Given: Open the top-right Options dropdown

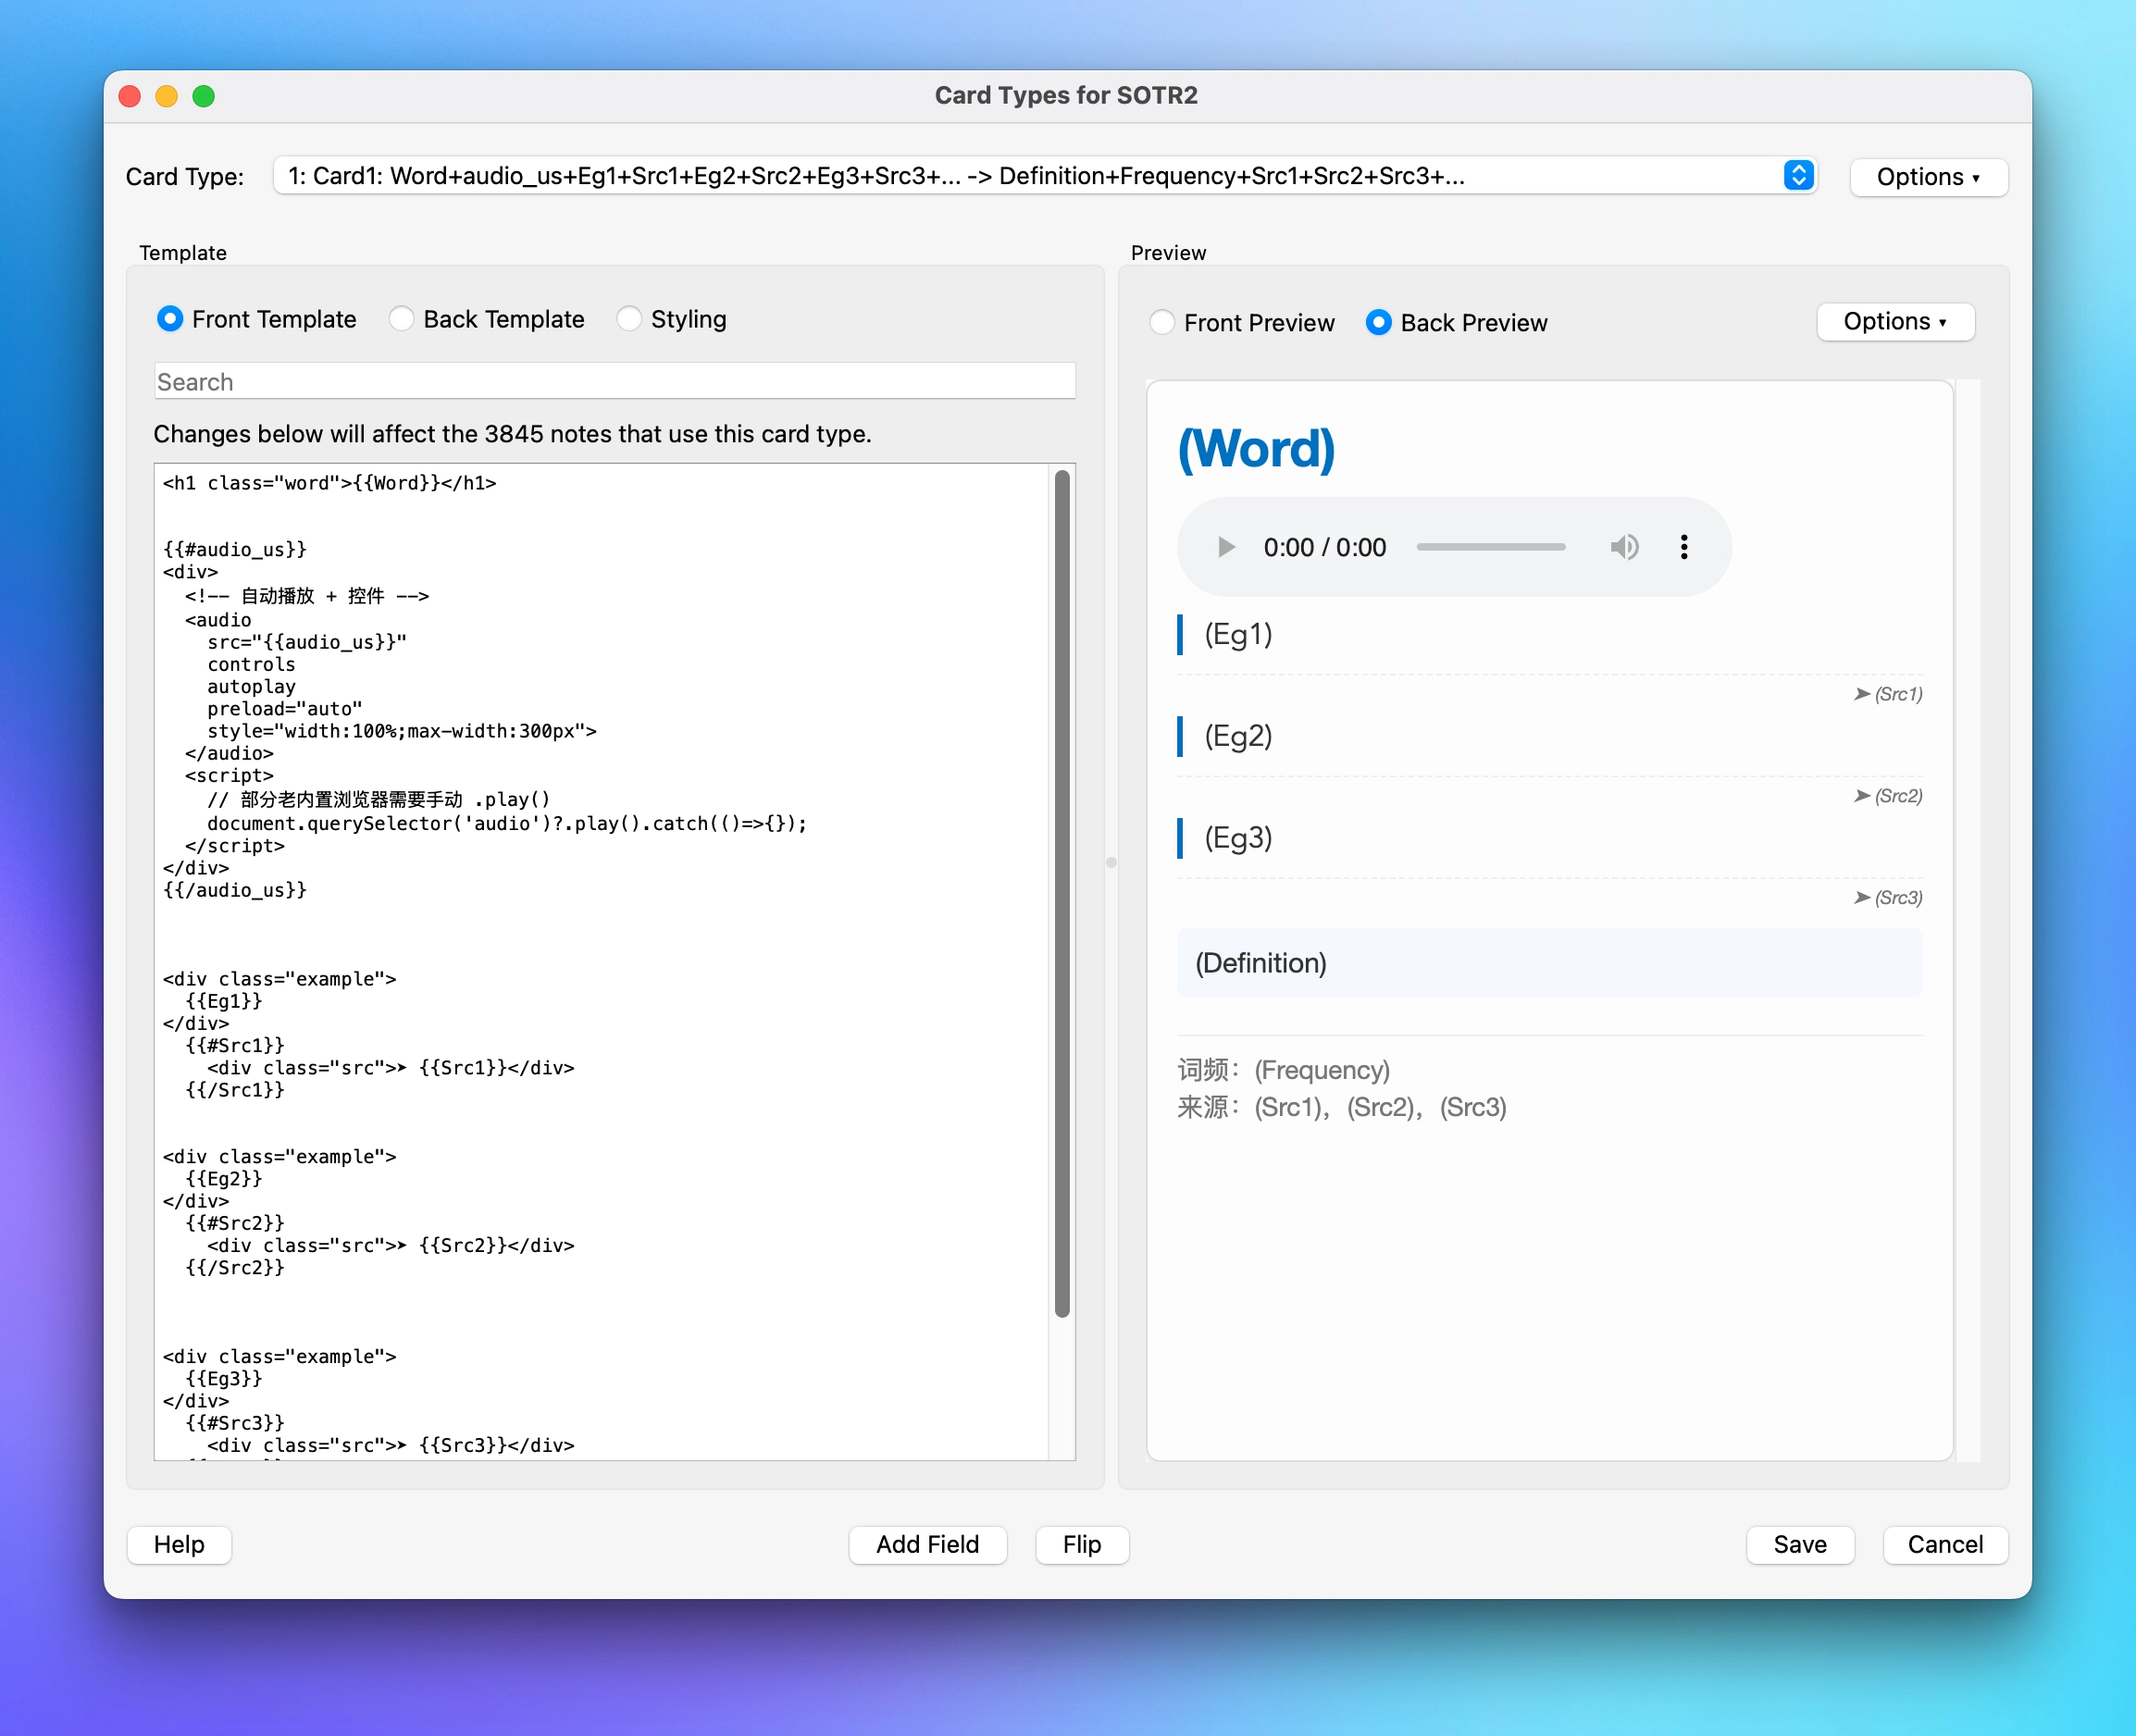Looking at the screenshot, I should (x=1927, y=177).
